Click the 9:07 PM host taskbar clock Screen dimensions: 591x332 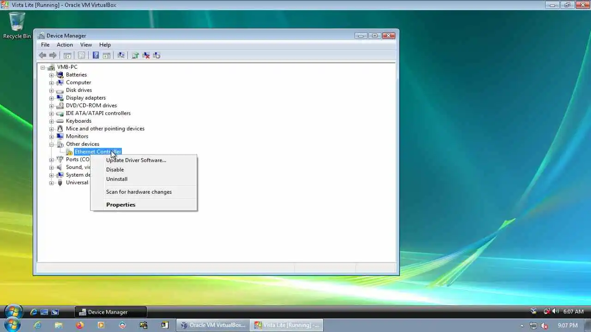(x=567, y=326)
